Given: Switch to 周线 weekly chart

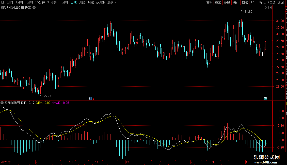Looking at the screenshot, I should click(82, 2).
